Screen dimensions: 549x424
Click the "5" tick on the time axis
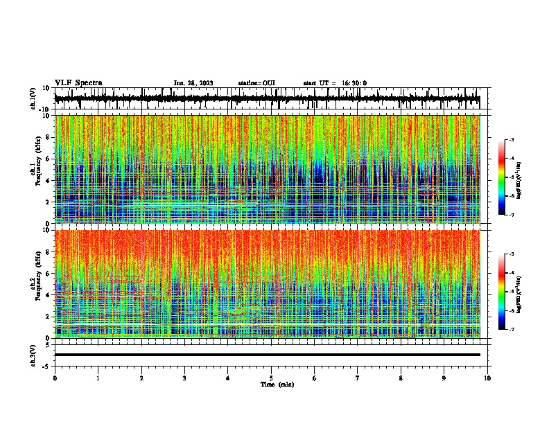tap(271, 378)
